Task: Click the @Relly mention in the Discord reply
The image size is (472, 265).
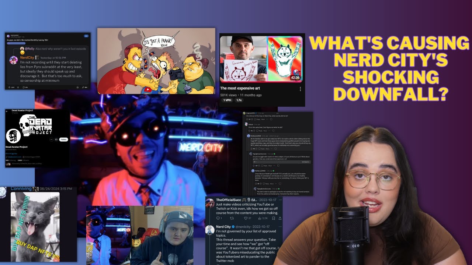Action: 29,49
